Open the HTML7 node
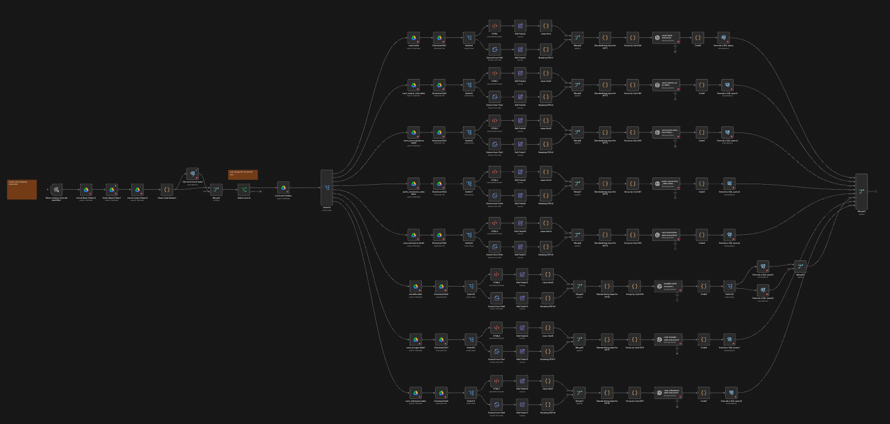Viewport: 890px width, 424px height. pos(496,381)
